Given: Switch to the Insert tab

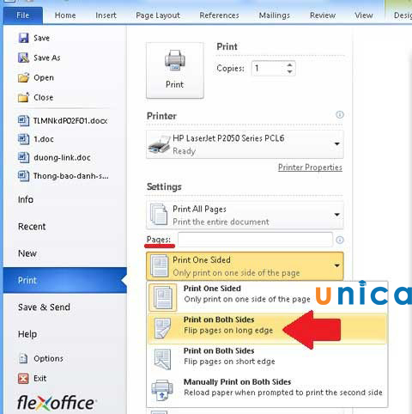Looking at the screenshot, I should click(x=106, y=15).
